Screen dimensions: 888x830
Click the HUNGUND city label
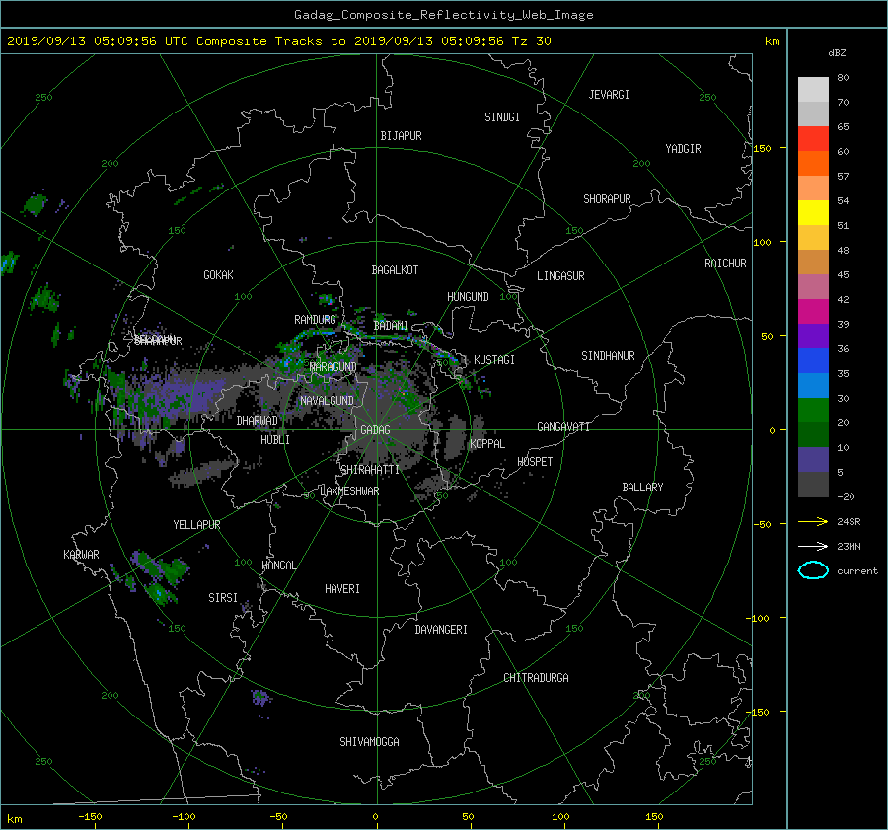click(468, 297)
